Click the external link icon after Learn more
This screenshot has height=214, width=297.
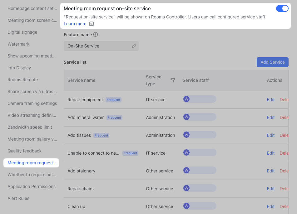(91, 23)
